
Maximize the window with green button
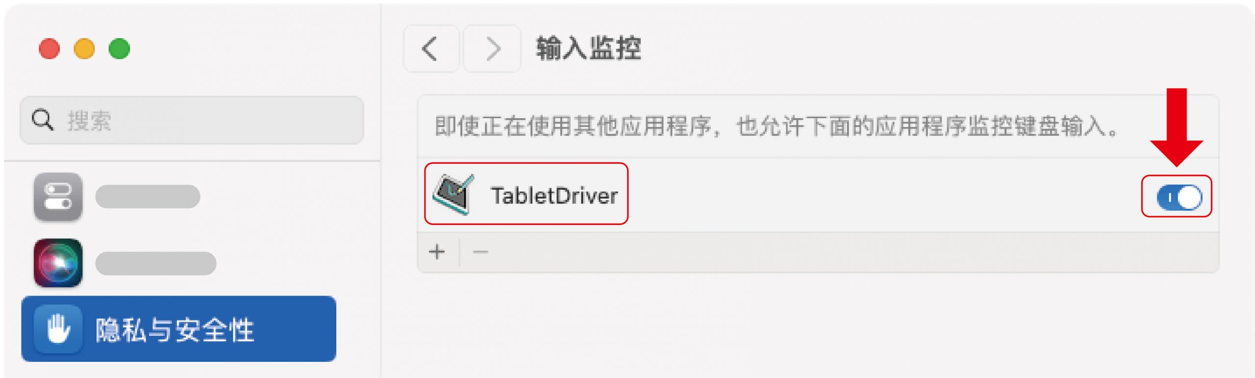(119, 49)
